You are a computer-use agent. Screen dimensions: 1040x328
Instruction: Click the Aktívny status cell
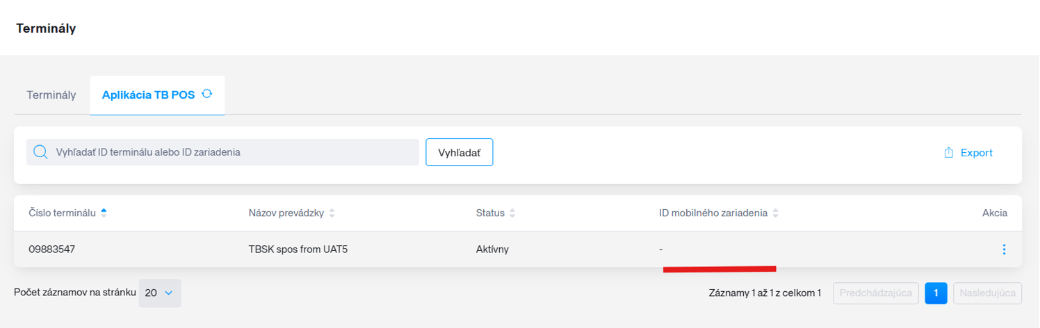(492, 249)
